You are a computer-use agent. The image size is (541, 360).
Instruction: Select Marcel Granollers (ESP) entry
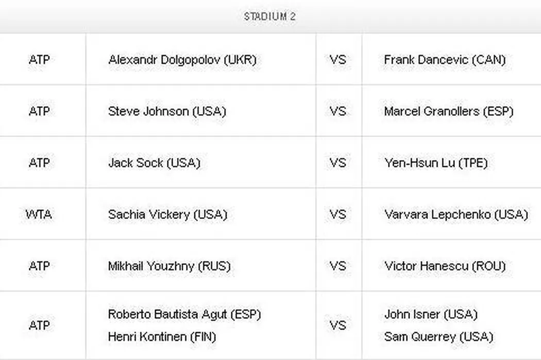[x=448, y=111]
